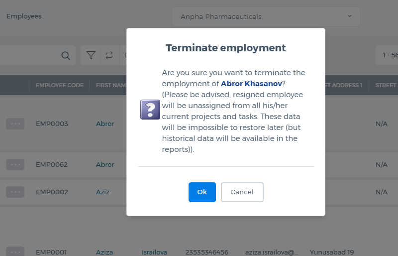Click Aziz first name link
The width and height of the screenshot is (398, 256).
(x=102, y=192)
